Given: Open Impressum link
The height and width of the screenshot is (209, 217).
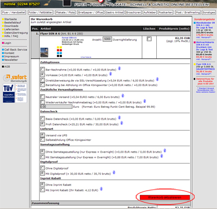Looking at the screenshot, I should 11,56.
